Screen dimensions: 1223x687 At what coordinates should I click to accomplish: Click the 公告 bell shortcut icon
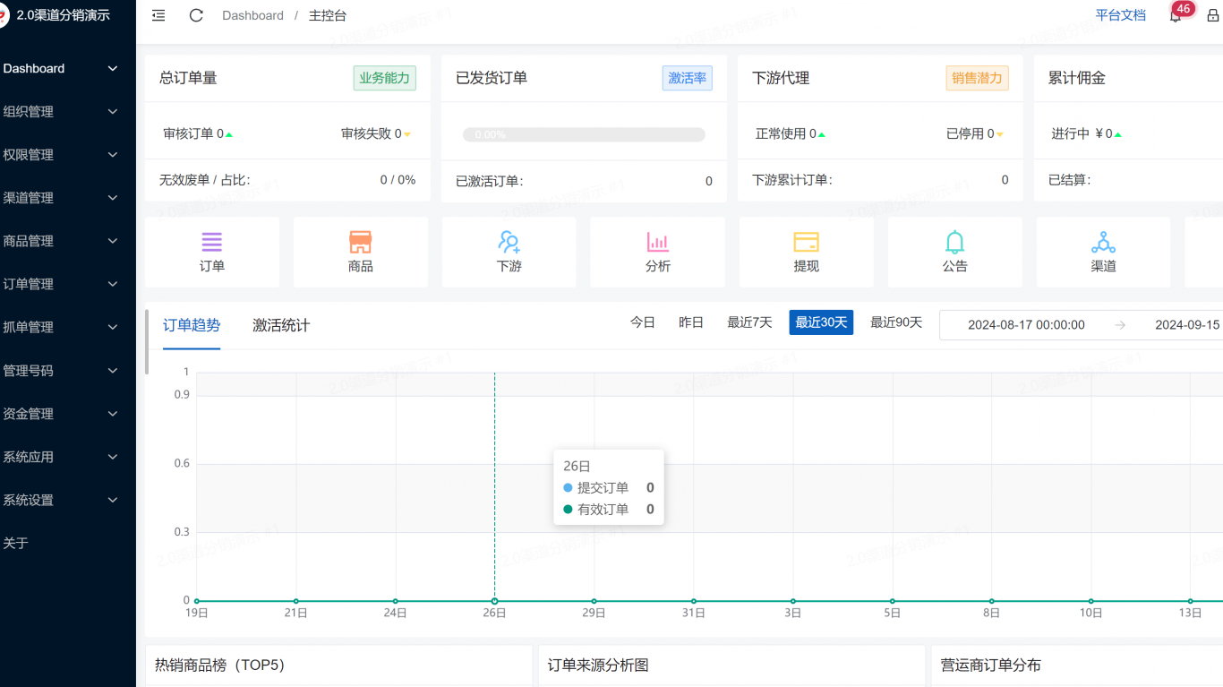coord(955,242)
